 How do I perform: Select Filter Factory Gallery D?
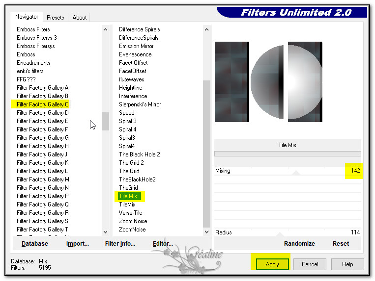coord(43,113)
